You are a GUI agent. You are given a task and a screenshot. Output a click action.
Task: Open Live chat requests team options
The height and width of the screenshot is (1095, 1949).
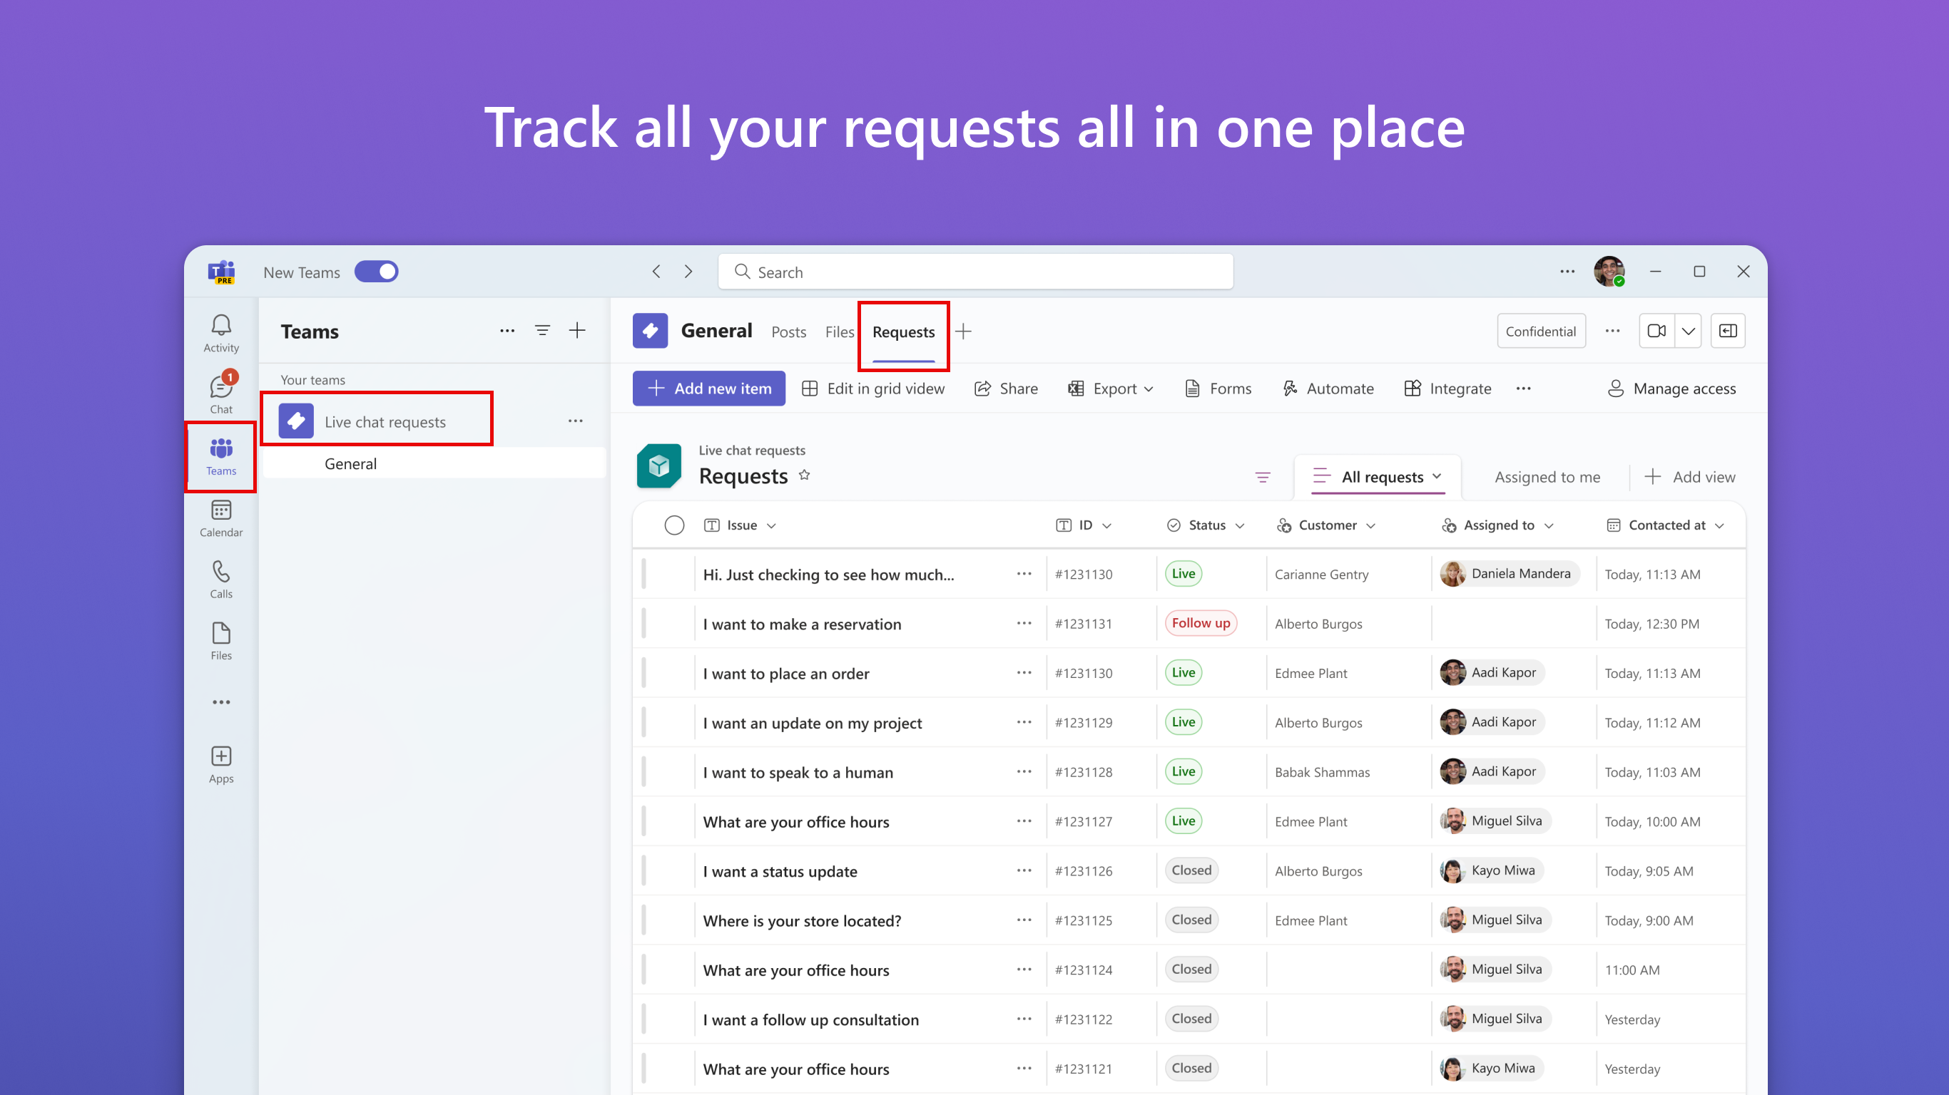pyautogui.click(x=575, y=421)
